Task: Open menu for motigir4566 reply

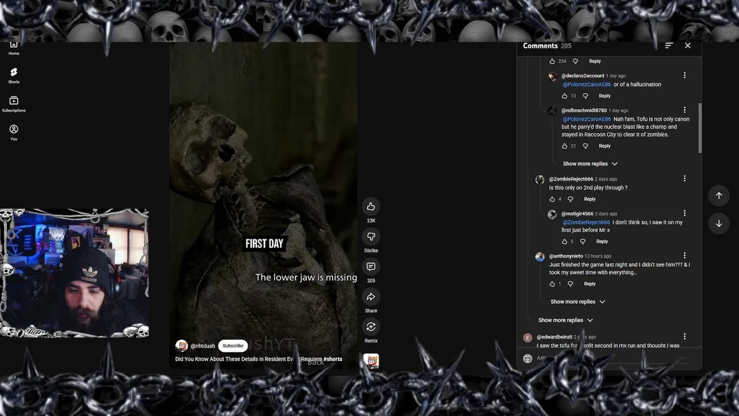Action: click(x=685, y=213)
